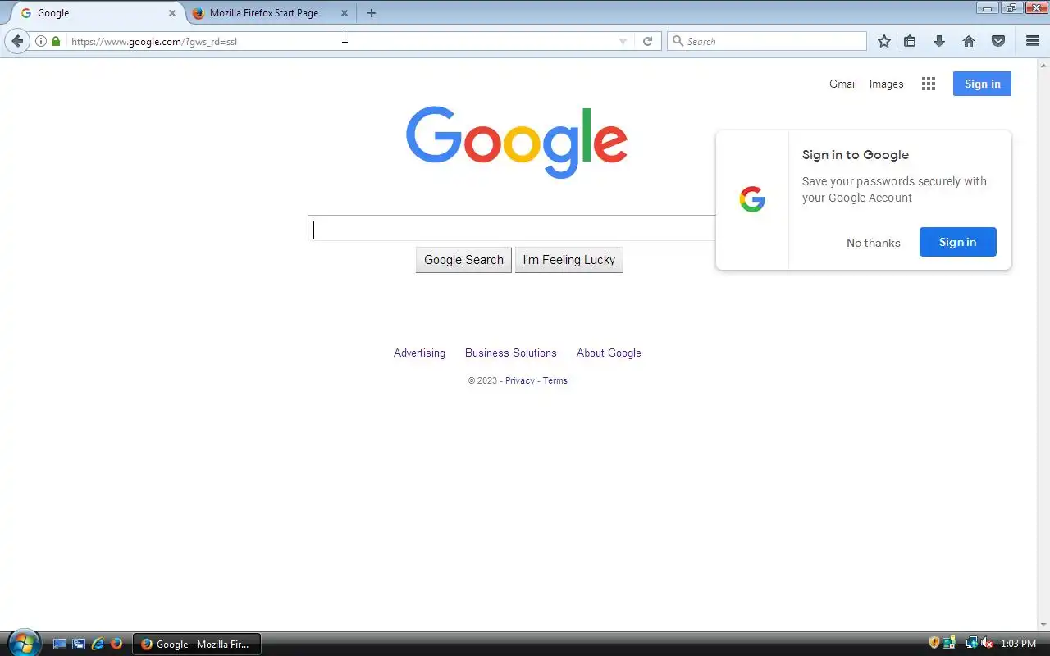
Task: Click the magnifier icon in the search bar
Action: tap(678, 41)
